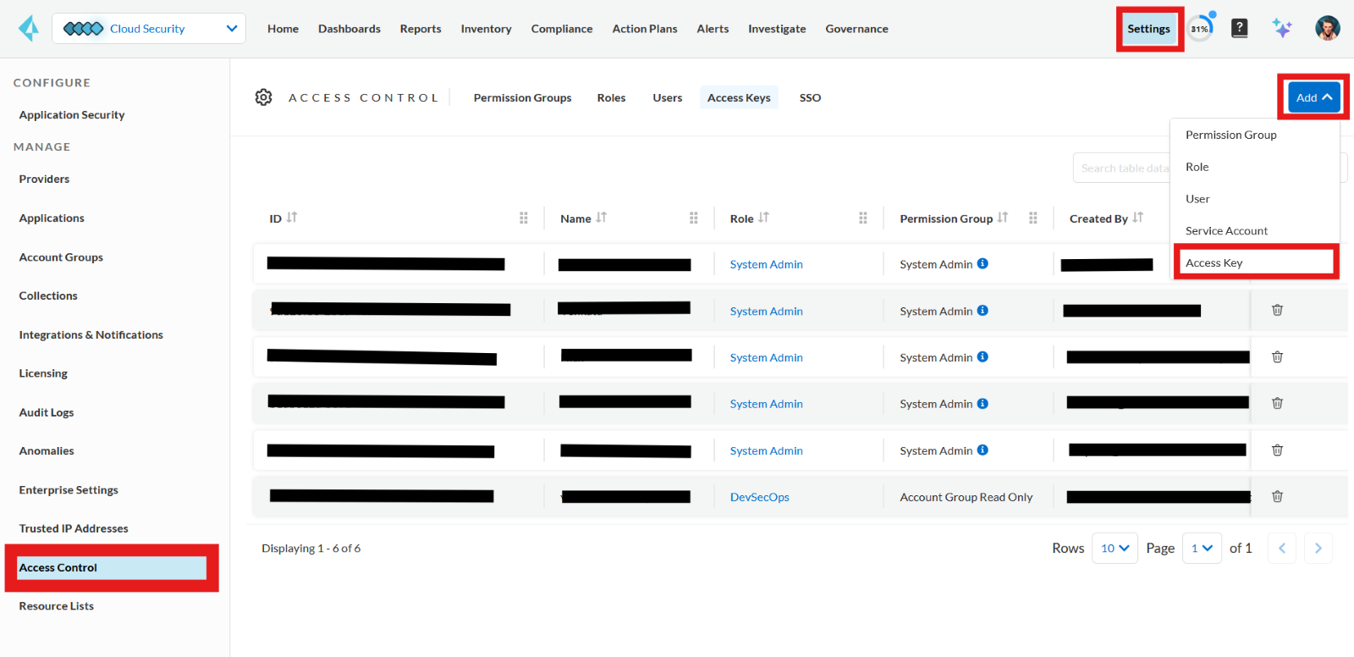The width and height of the screenshot is (1354, 657).
Task: Sort table by Created By column
Action: point(1138,218)
